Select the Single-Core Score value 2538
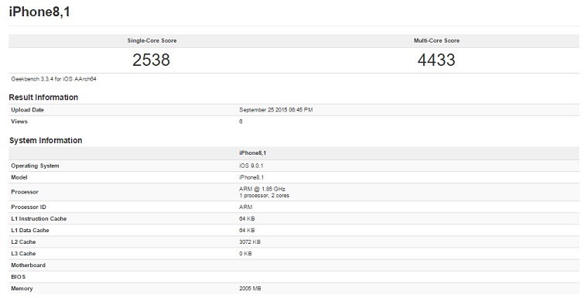The width and height of the screenshot is (588, 298). [151, 60]
